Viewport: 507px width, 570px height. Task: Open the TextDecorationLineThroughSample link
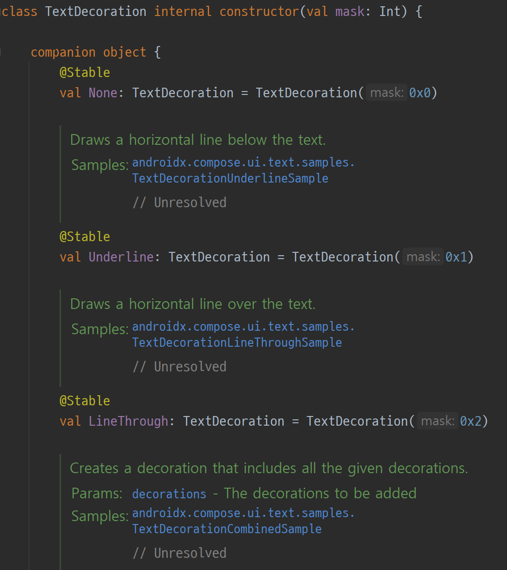click(x=237, y=342)
